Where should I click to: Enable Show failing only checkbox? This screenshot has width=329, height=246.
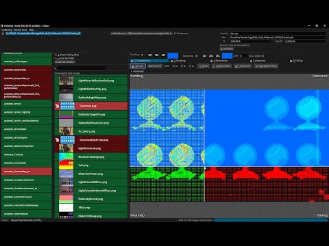[56, 55]
